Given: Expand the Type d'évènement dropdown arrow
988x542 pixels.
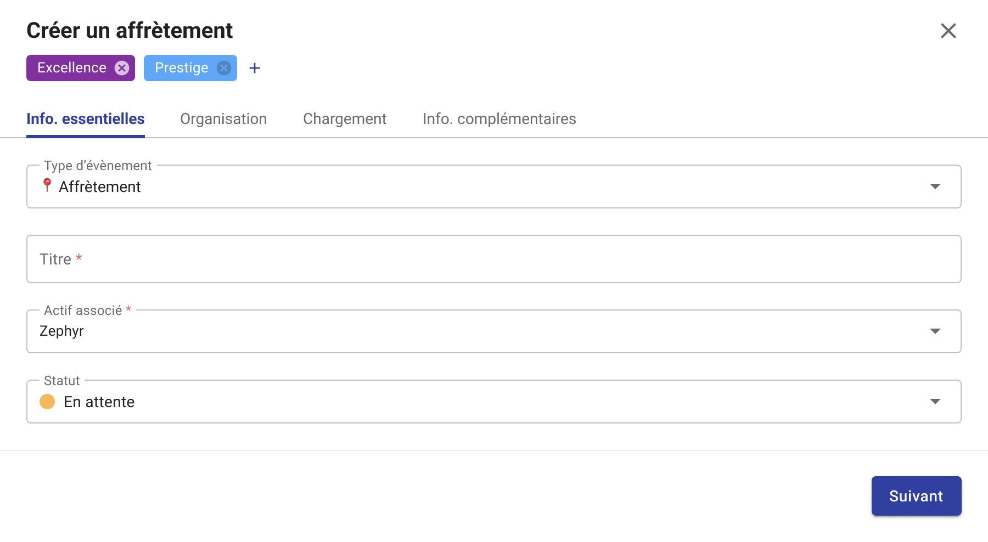Looking at the screenshot, I should coord(935,187).
